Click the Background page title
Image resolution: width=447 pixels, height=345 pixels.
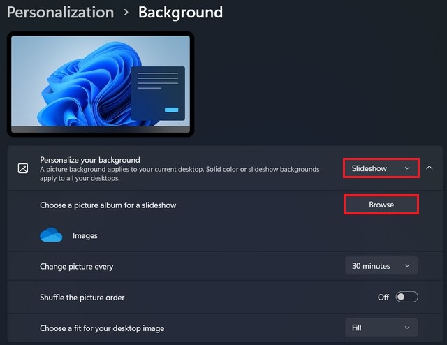pos(180,13)
